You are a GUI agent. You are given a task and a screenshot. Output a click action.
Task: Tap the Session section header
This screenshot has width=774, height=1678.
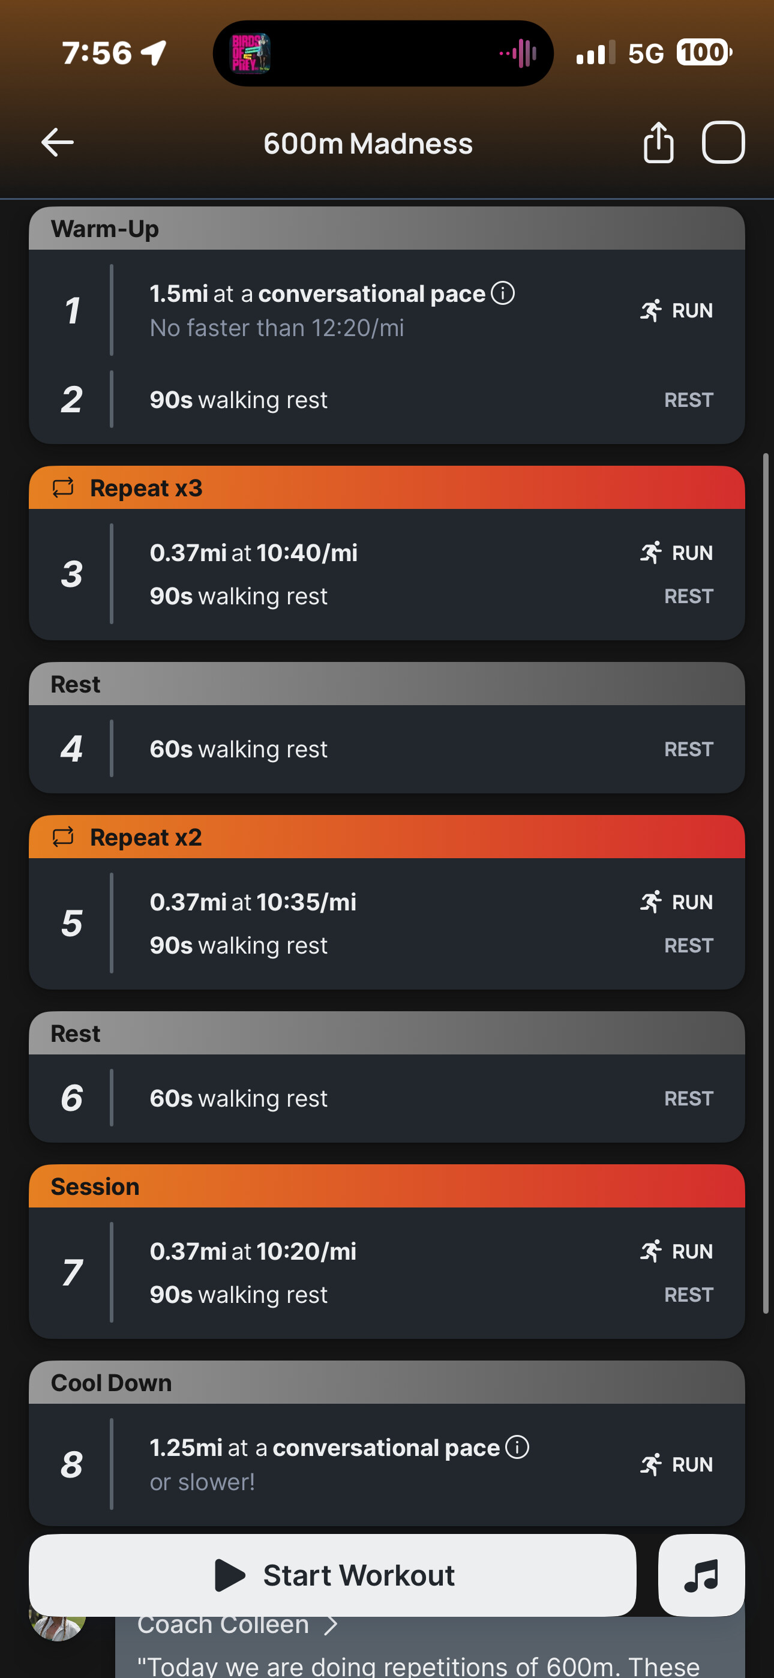coord(386,1186)
